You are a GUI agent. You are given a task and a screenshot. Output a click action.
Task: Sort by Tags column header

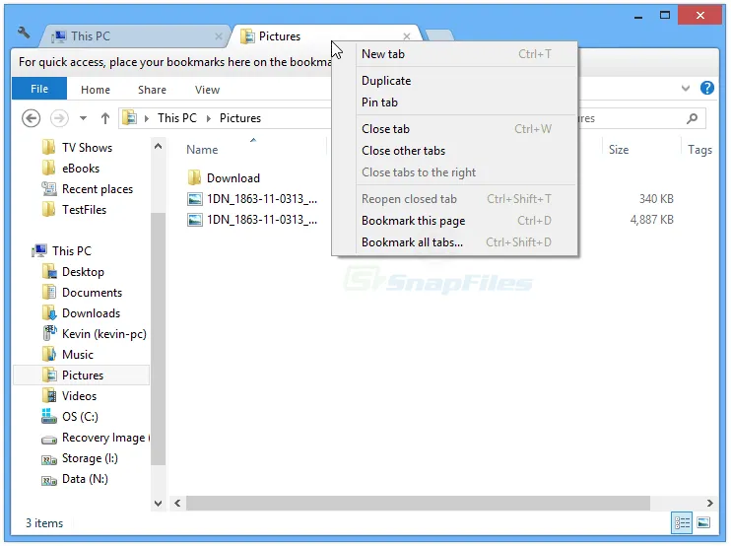click(699, 150)
